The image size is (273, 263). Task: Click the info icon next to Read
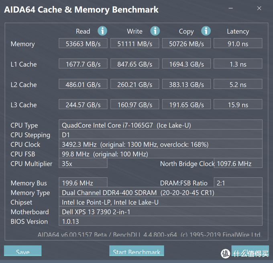coord(102,31)
